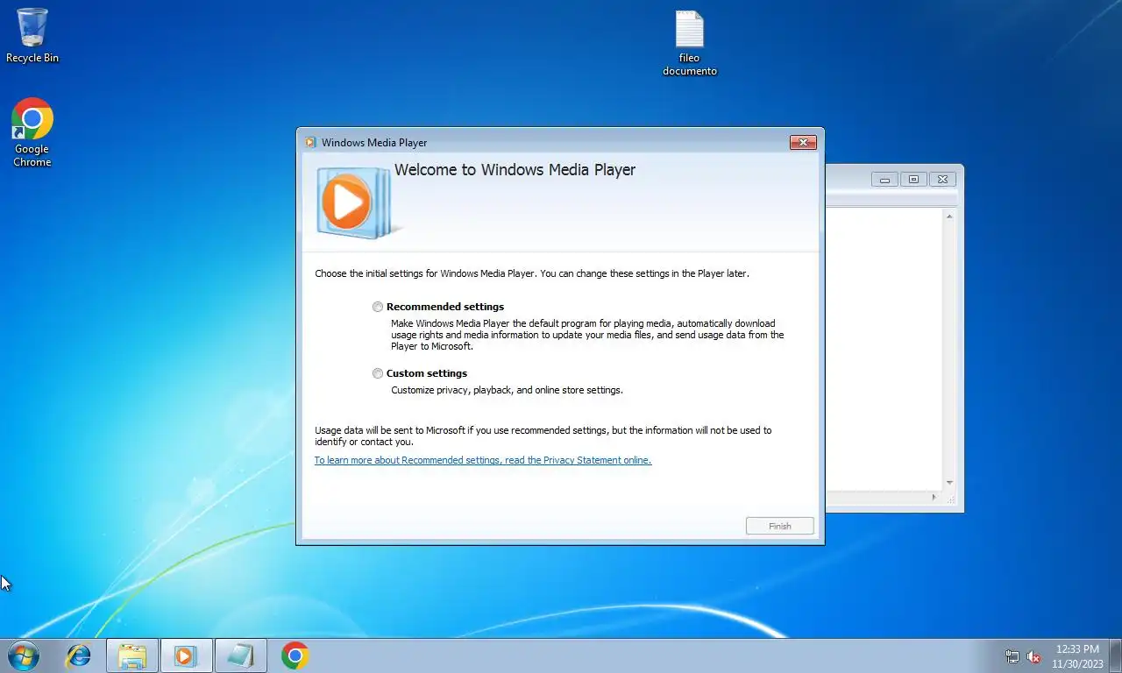Maximize the background window behind the dialog
The width and height of the screenshot is (1122, 673).
tap(913, 180)
